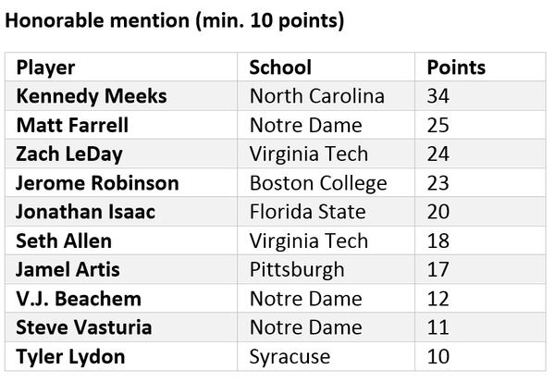This screenshot has width=555, height=382.
Task: Click the Honorable mention heading text
Action: (x=175, y=20)
